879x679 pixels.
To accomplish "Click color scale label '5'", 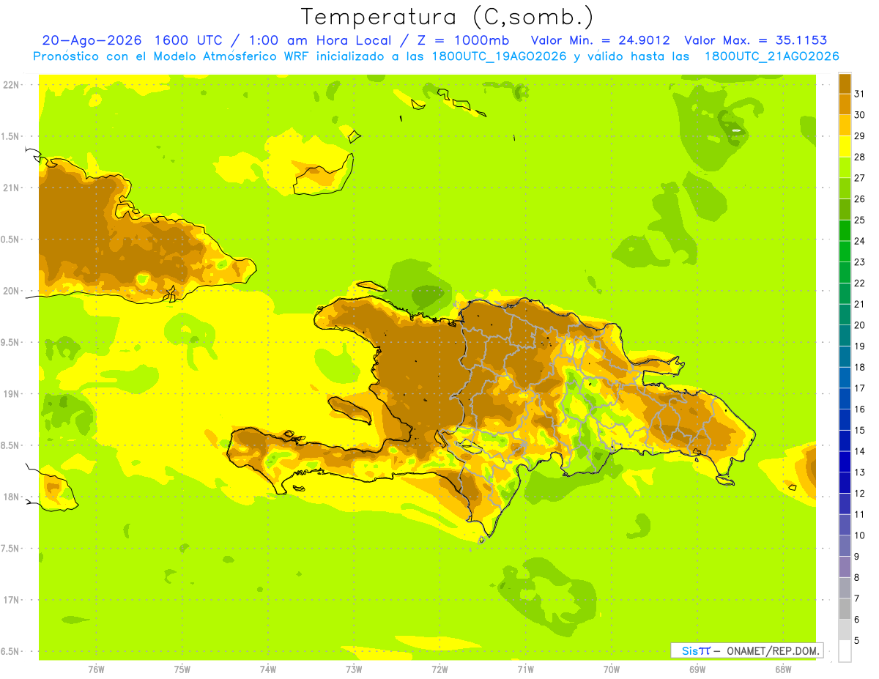I will tap(857, 640).
